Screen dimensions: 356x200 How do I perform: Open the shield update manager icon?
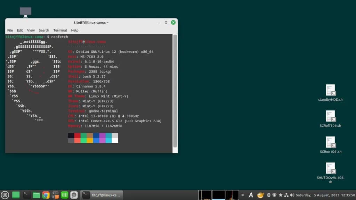[275, 195]
